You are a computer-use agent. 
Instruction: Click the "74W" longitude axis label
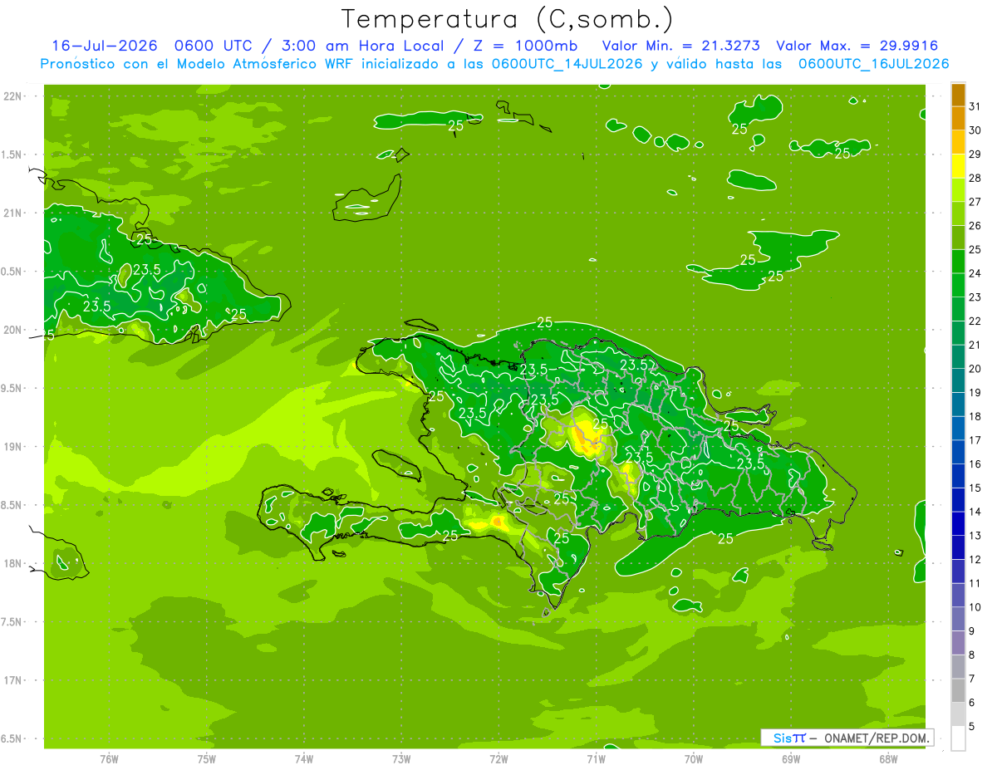[304, 759]
